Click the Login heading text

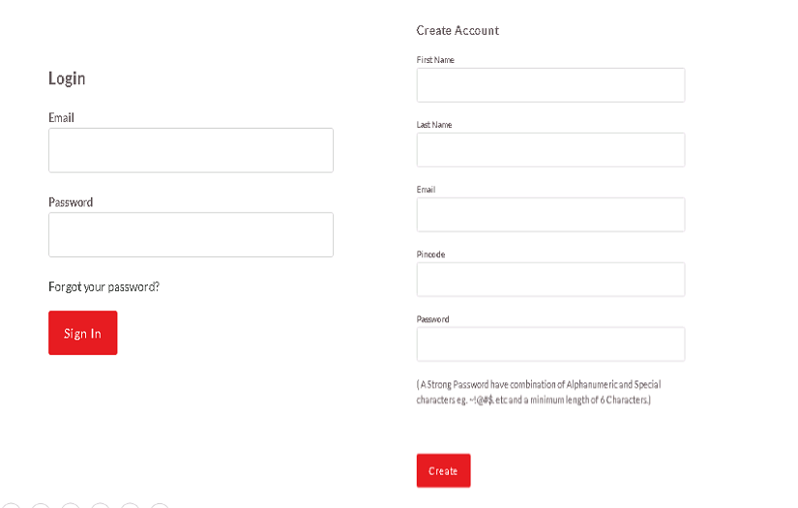pyautogui.click(x=67, y=78)
